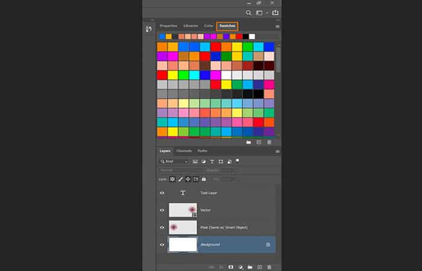Select the Text Layer T thumbnail
The height and width of the screenshot is (271, 422).
183,193
